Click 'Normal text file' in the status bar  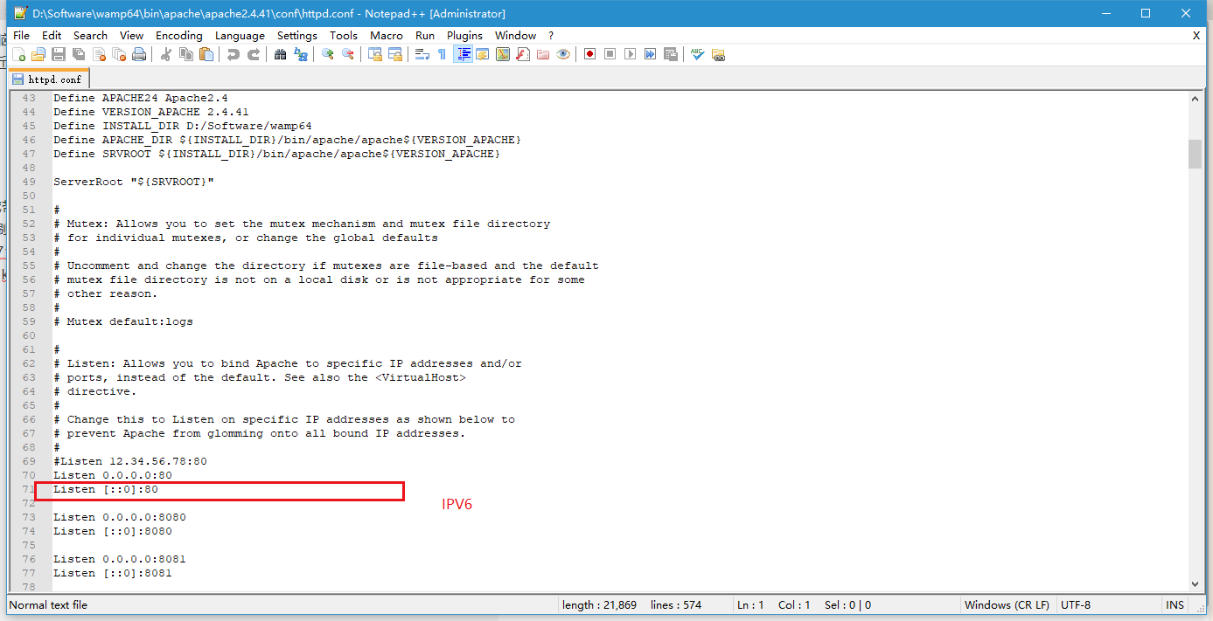coord(49,604)
